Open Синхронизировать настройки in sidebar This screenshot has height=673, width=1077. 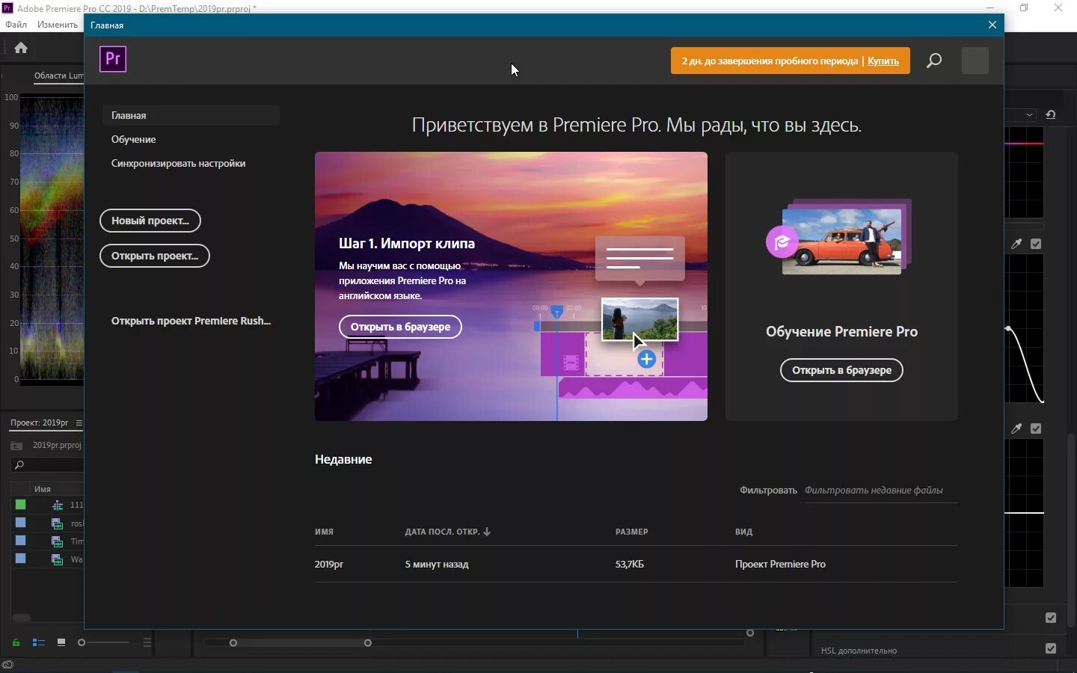coord(178,163)
